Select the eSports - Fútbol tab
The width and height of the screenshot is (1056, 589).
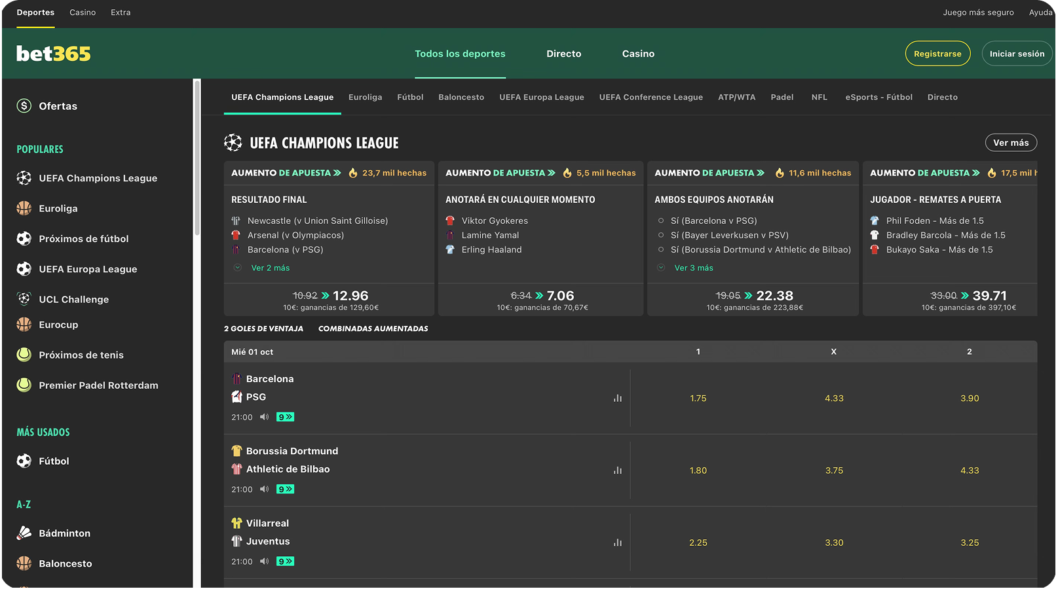(878, 97)
